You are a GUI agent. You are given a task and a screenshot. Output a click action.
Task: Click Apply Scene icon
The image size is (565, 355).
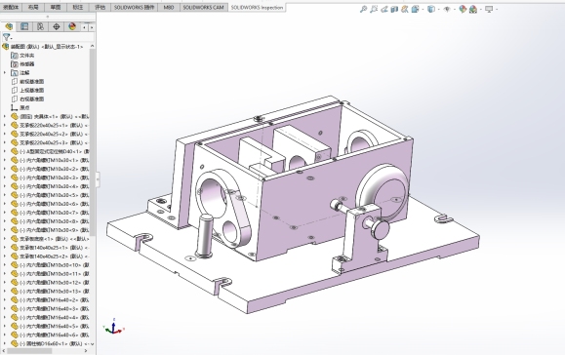[x=473, y=10]
